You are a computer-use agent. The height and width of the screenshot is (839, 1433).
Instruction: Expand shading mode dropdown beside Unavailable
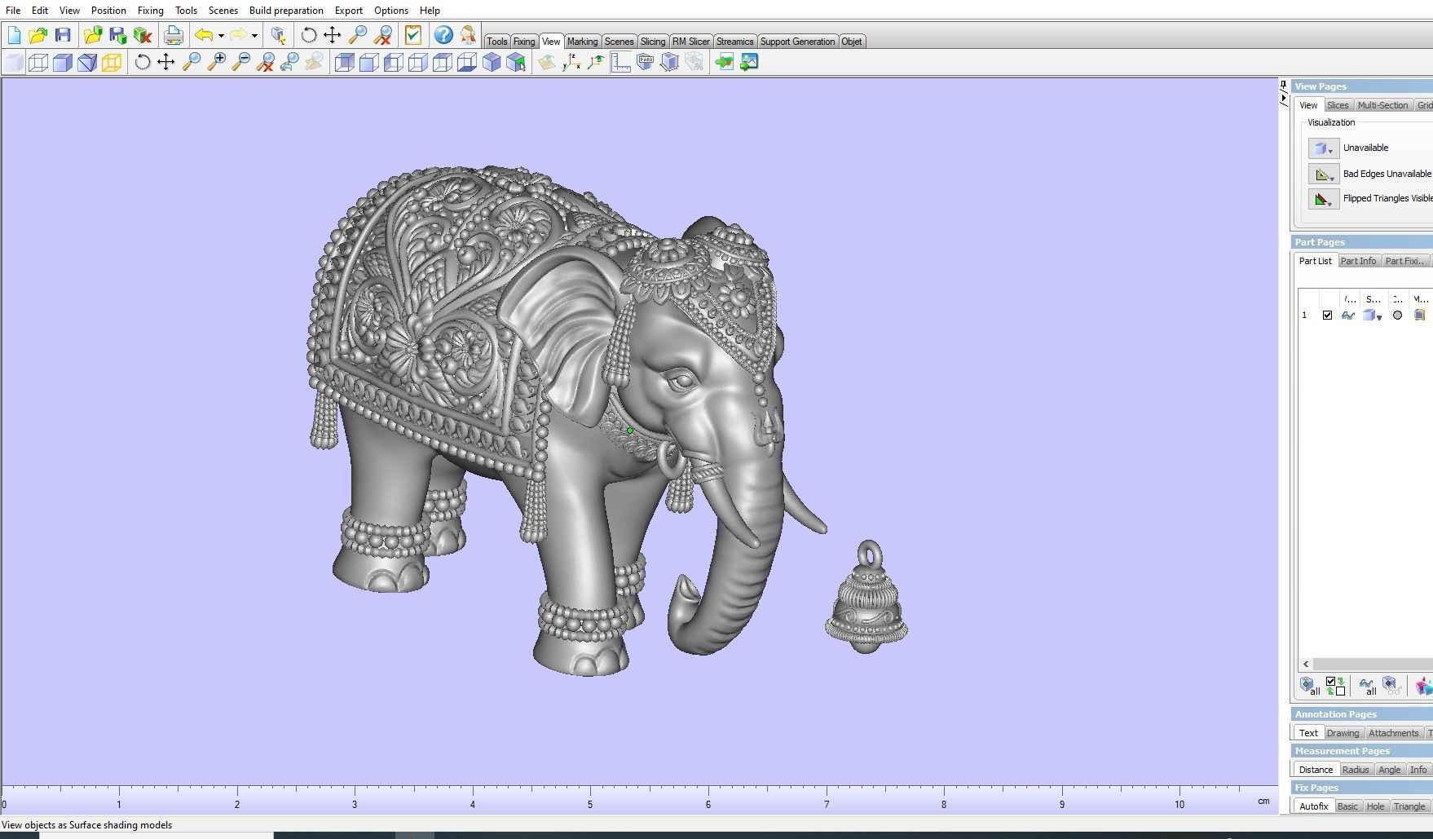tap(1323, 148)
